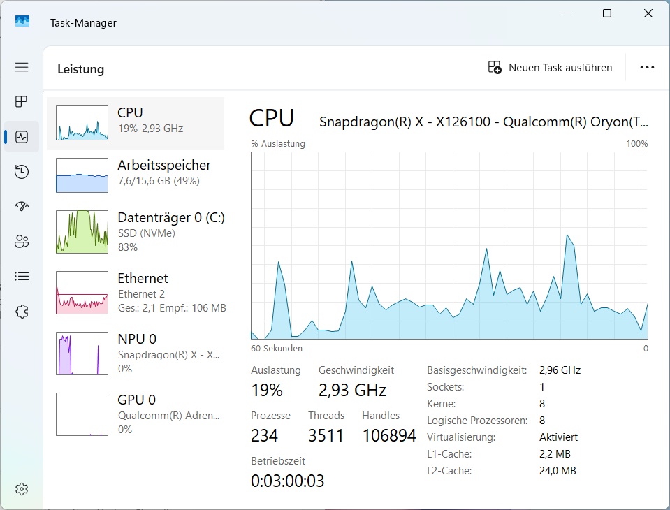The height and width of the screenshot is (510, 670).
Task: Click the Task-Manager logo in title bar
Action: point(22,22)
